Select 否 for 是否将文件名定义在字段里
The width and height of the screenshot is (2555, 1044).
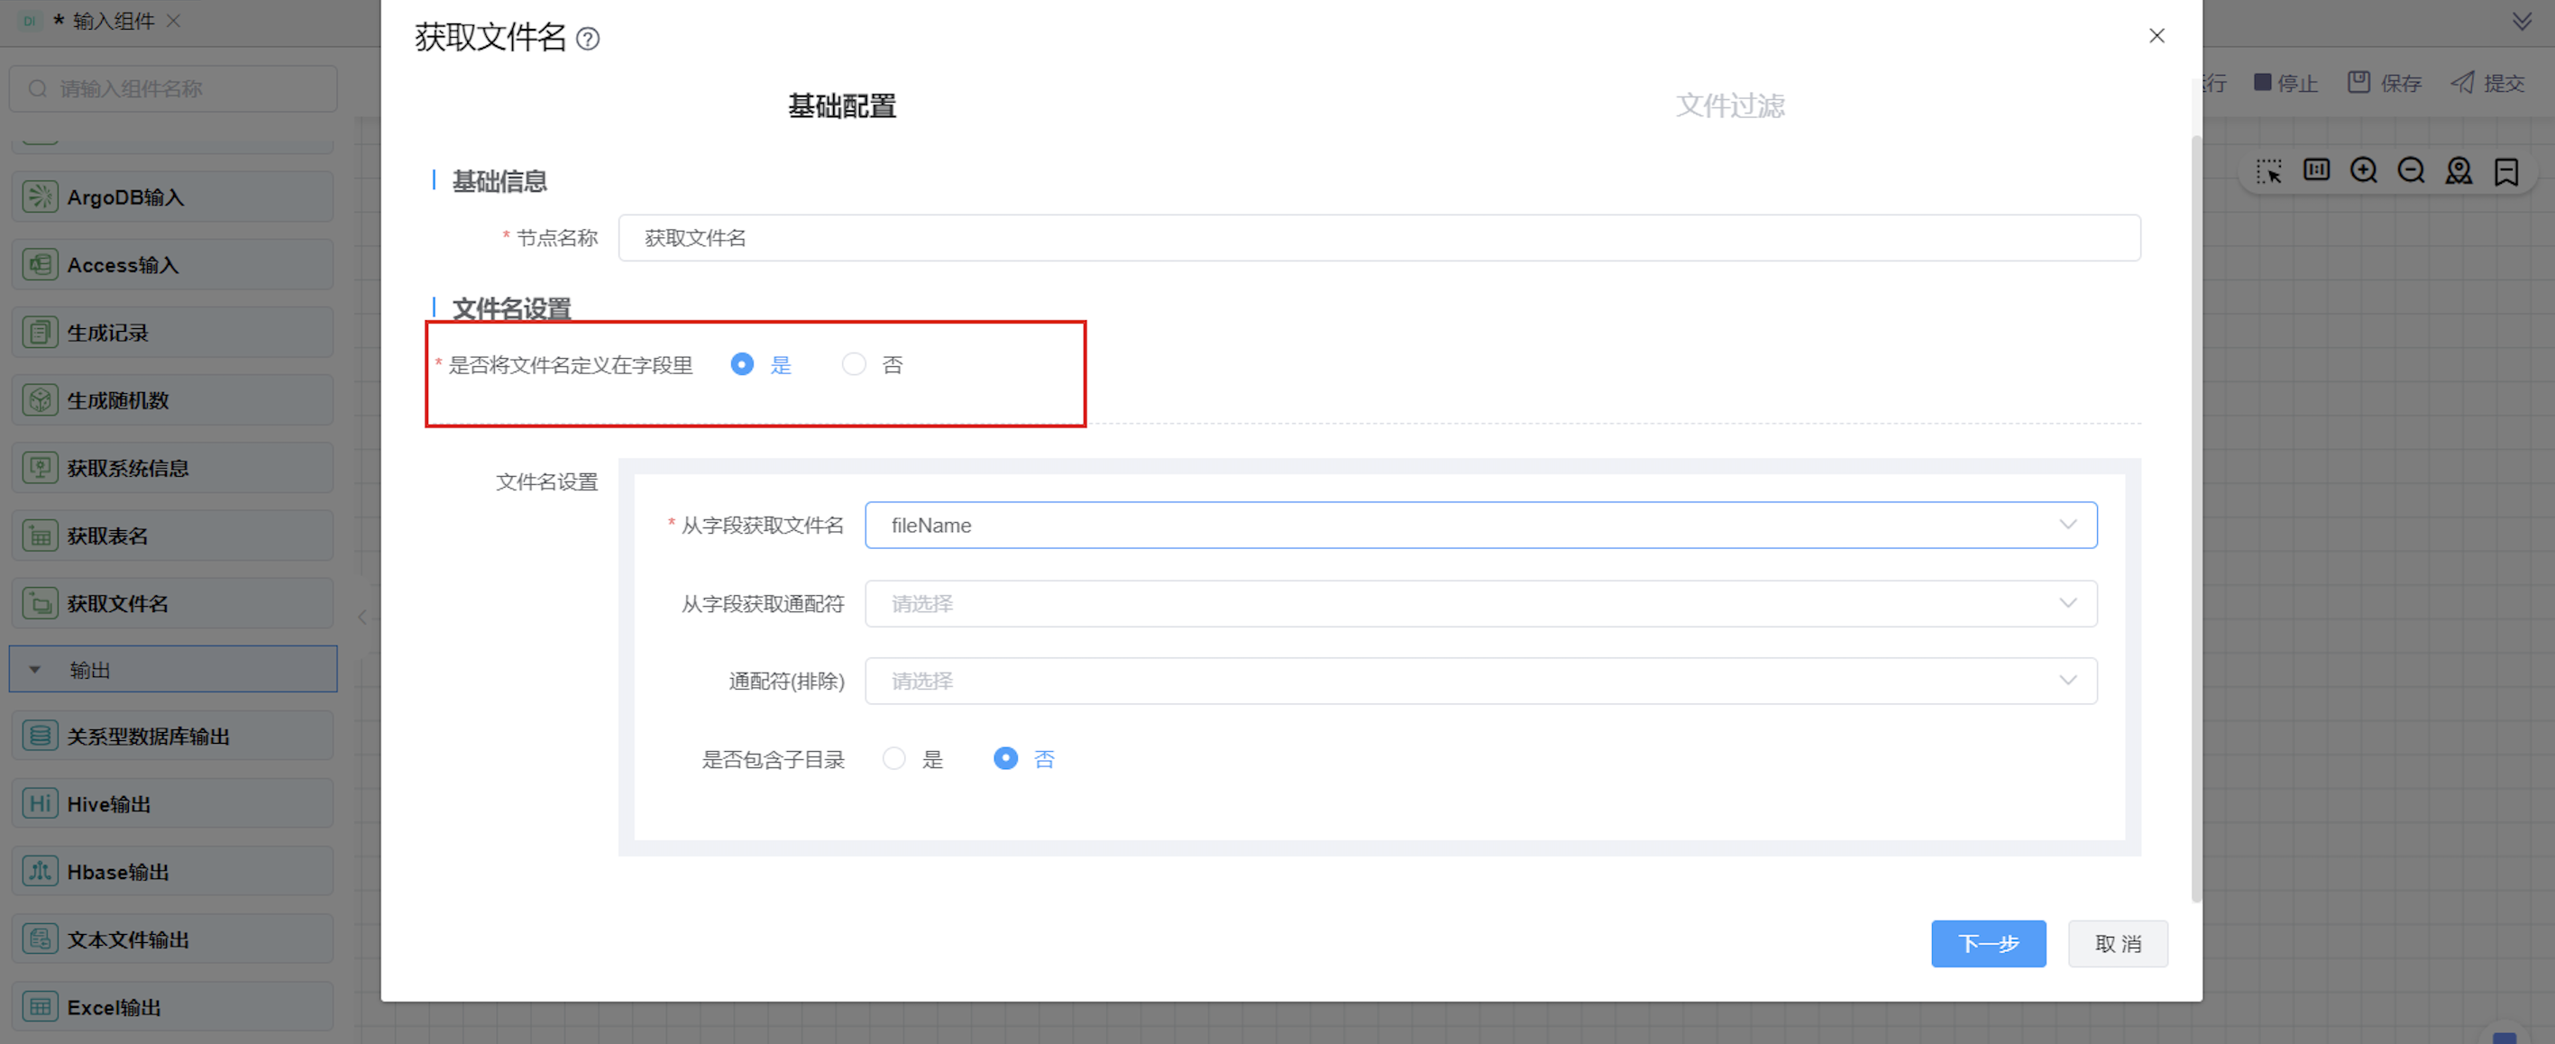tap(854, 365)
